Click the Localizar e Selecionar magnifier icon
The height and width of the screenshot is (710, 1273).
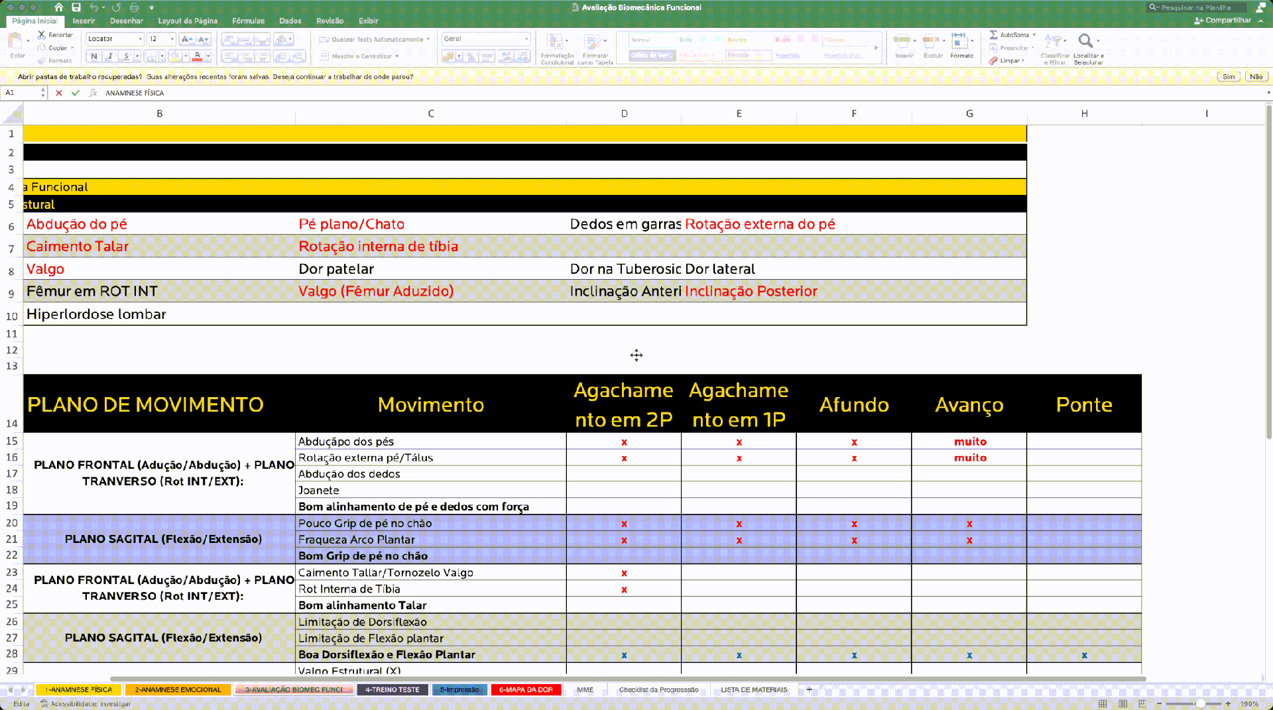[1085, 41]
